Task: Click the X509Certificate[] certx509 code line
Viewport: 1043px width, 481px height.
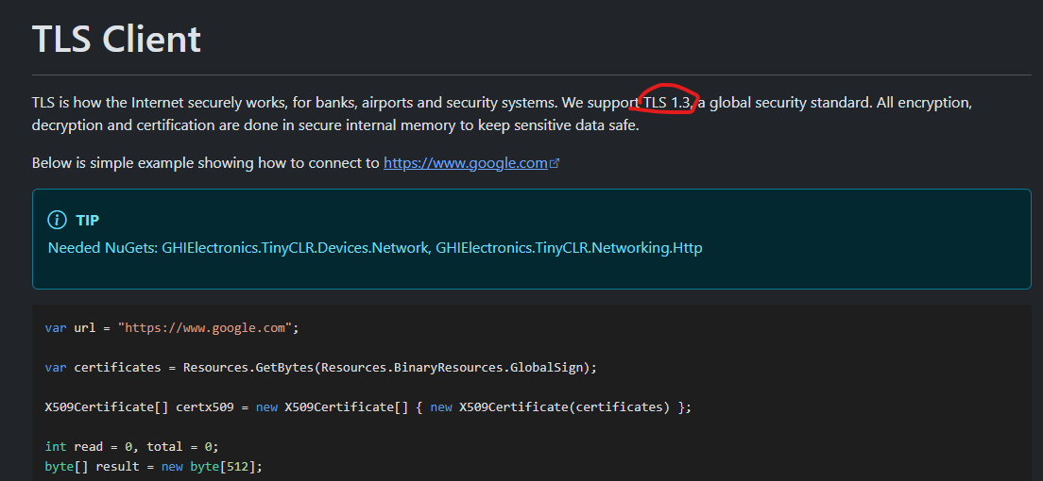Action: [x=368, y=406]
